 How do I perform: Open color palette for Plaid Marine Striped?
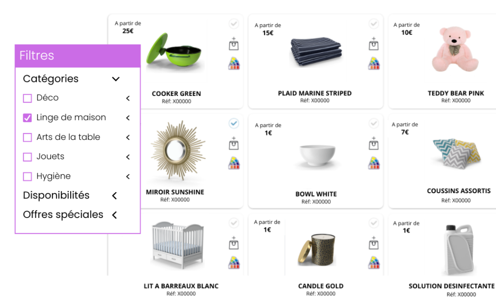point(374,63)
